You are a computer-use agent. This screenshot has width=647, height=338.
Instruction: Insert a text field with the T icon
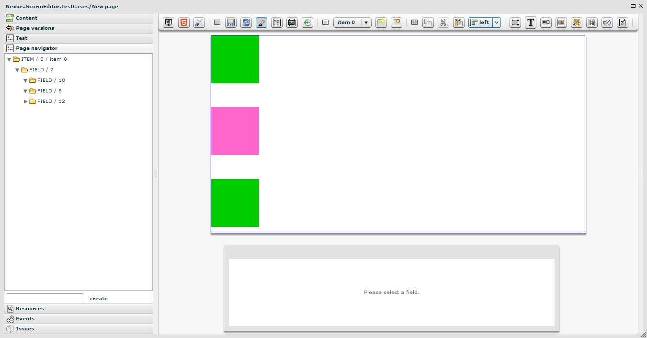(x=530, y=23)
